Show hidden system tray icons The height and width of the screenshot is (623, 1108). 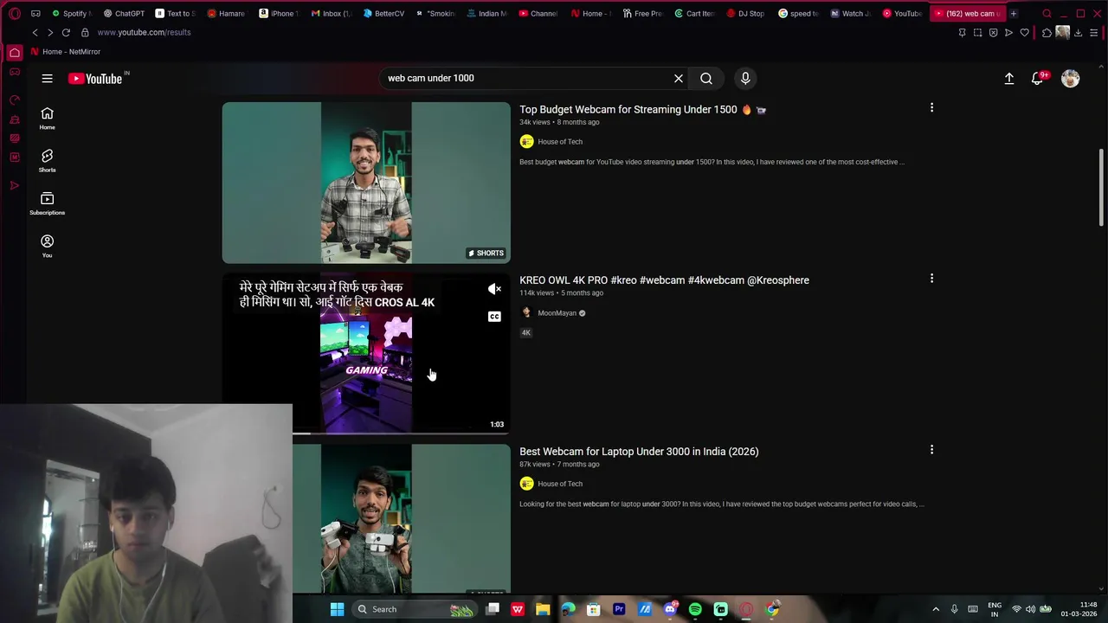point(936,609)
